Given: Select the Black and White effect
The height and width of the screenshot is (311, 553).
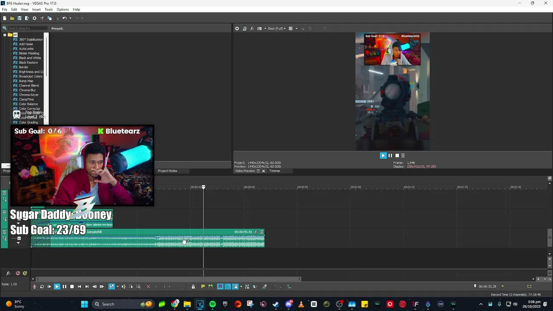Looking at the screenshot, I should coord(30,58).
